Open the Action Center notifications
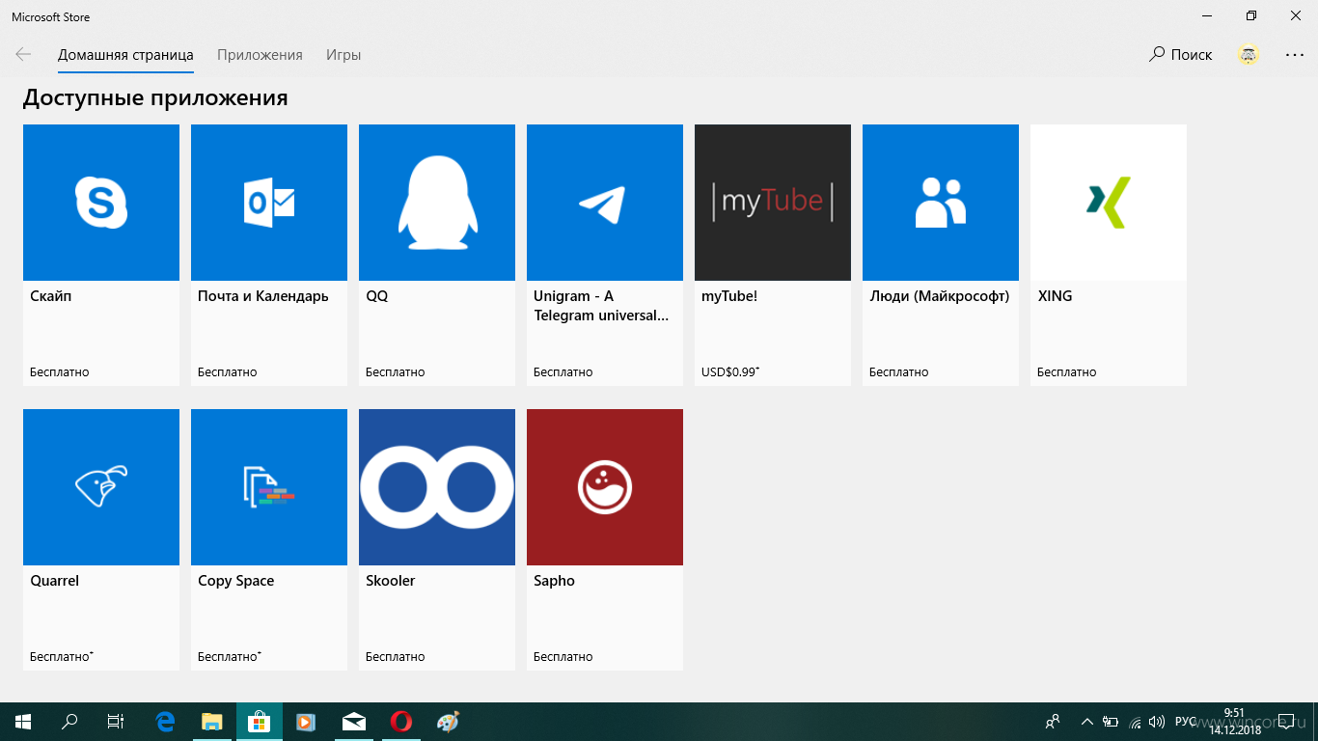Viewport: 1318px width, 741px height. coord(1286,722)
